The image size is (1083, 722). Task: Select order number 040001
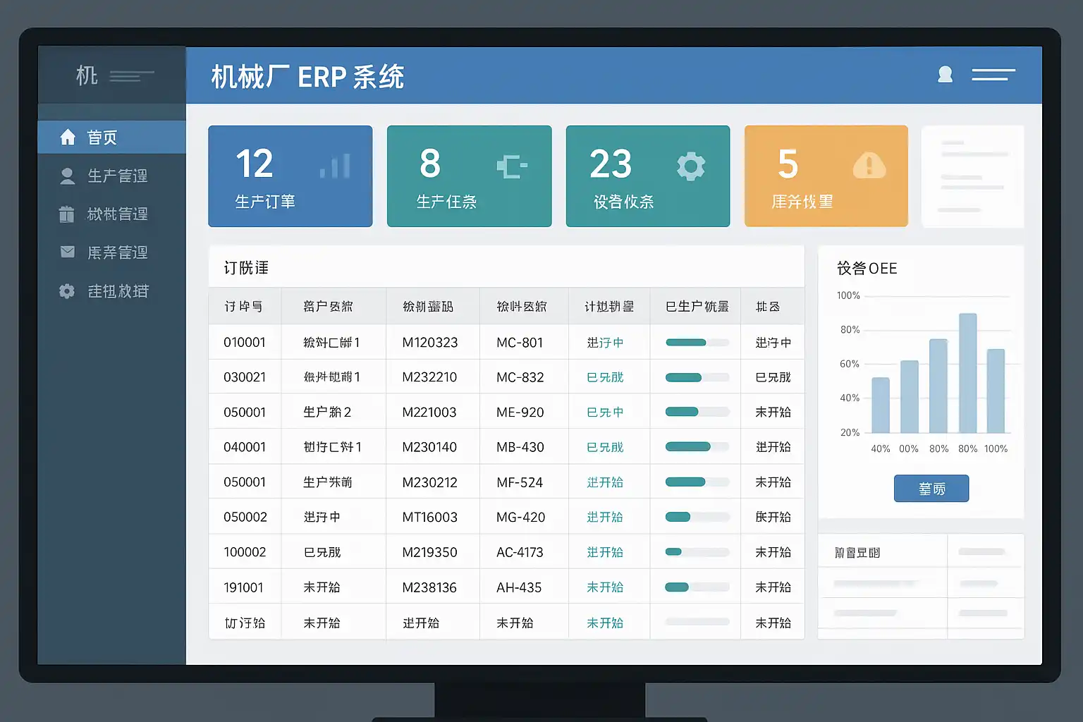click(x=245, y=447)
